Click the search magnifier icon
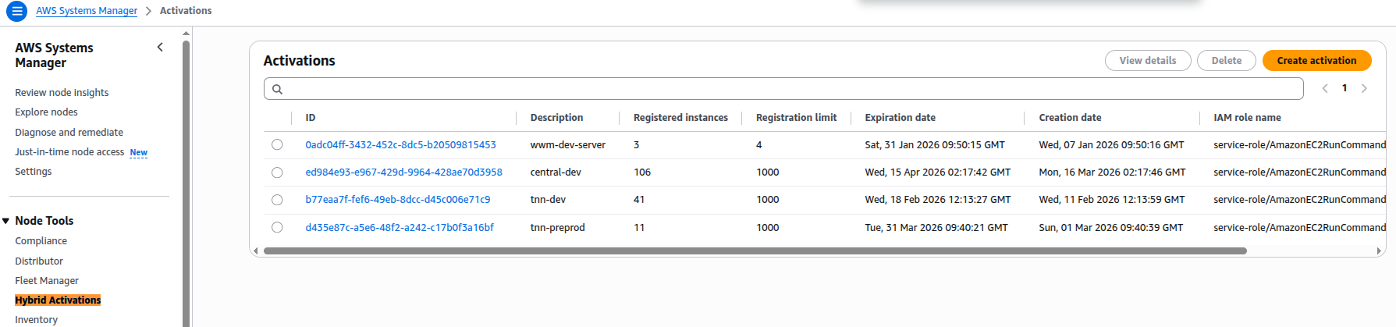This screenshot has width=1396, height=327. click(x=277, y=89)
